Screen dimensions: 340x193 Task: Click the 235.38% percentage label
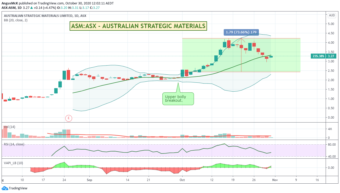(318, 56)
